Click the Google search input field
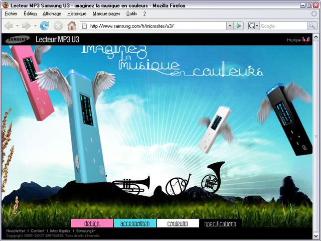Image resolution: width=321 pixels, height=241 pixels. pos(283,26)
